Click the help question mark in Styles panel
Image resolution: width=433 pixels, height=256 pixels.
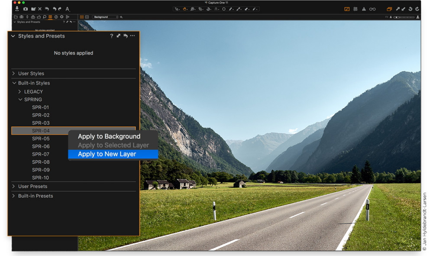coord(112,36)
